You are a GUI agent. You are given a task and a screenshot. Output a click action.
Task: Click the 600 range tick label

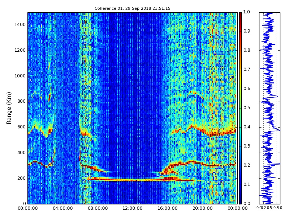(21, 127)
